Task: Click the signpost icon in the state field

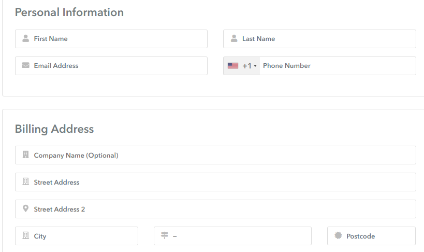Action: (x=165, y=235)
